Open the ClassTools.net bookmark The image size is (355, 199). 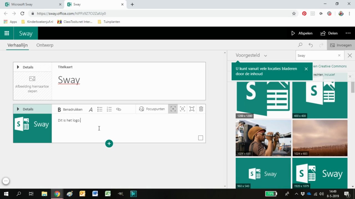point(75,22)
